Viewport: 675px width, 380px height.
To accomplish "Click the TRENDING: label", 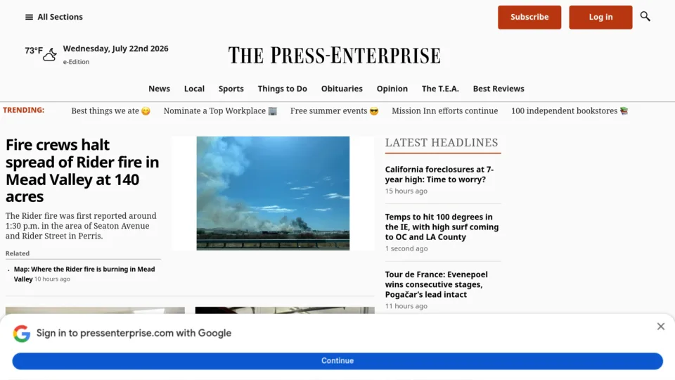I will (x=24, y=110).
